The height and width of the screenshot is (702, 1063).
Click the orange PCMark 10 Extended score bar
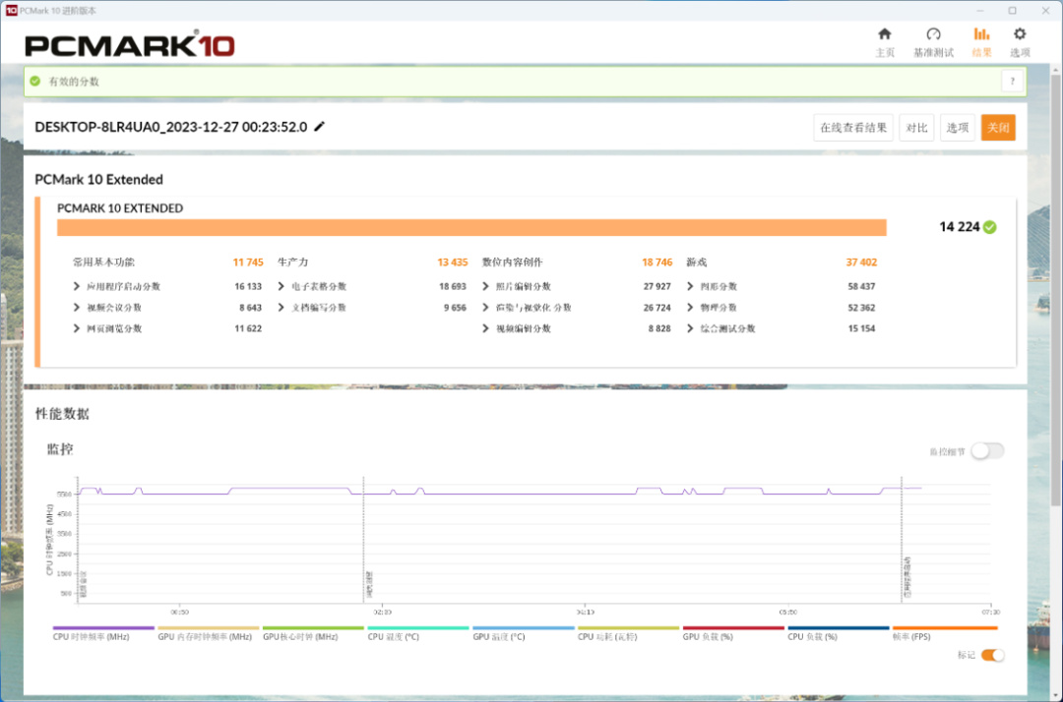click(x=471, y=227)
